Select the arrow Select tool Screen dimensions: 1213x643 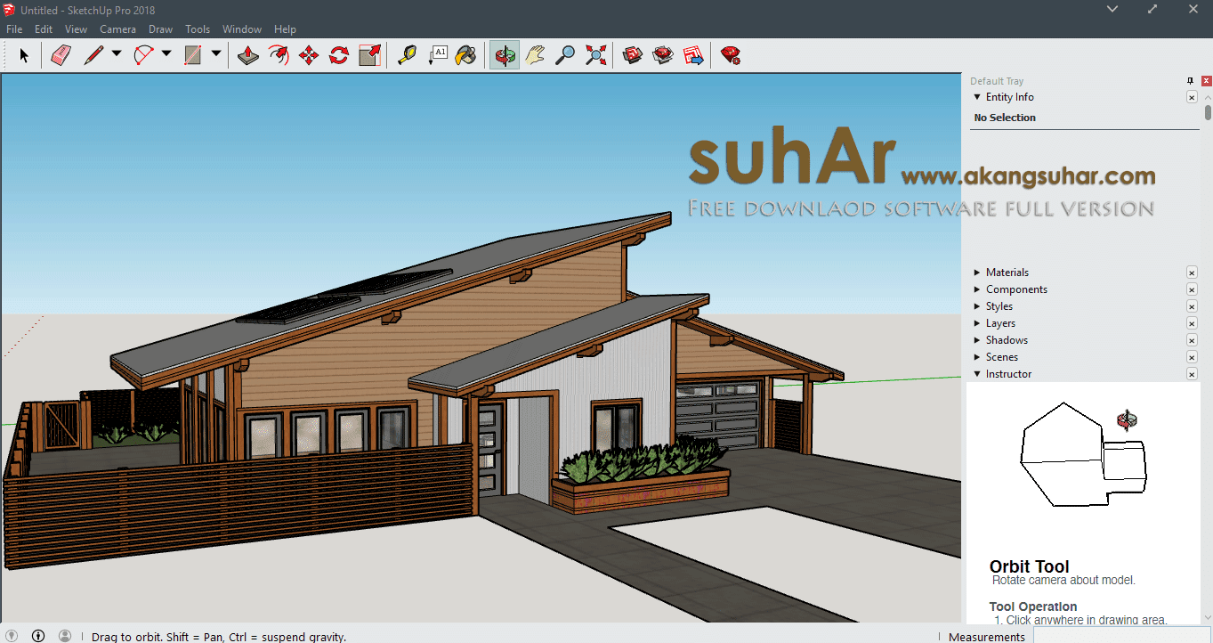point(24,55)
